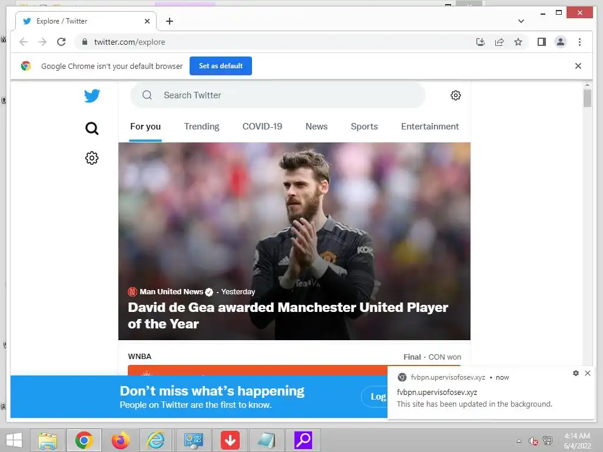Click the page vertical scrollbar thumb
The height and width of the screenshot is (452, 603).
pyautogui.click(x=587, y=98)
